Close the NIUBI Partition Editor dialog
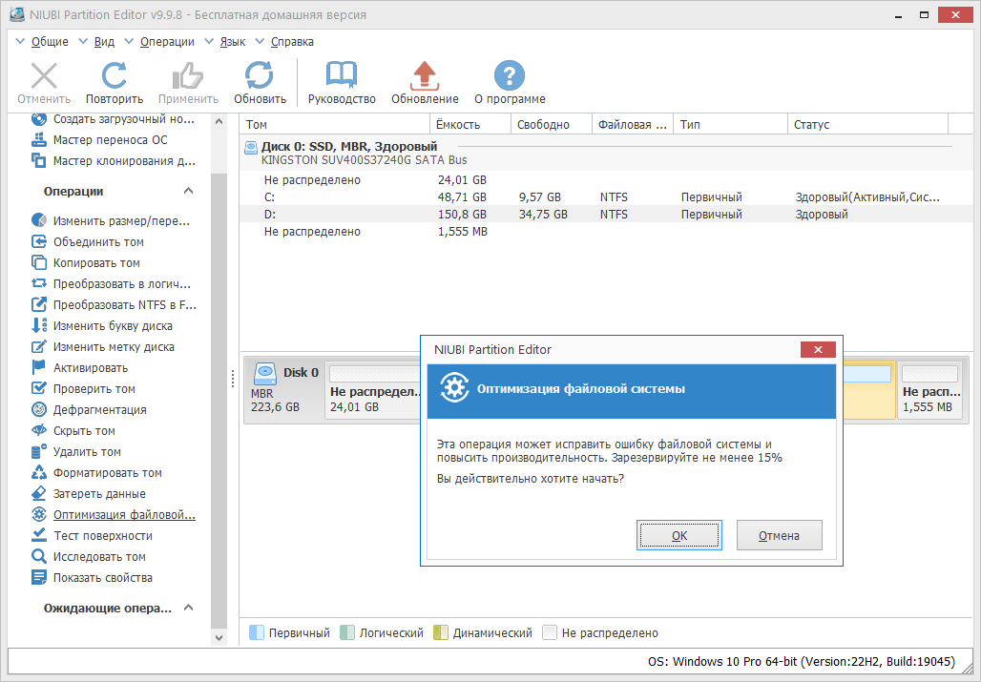The image size is (981, 682). pos(818,349)
